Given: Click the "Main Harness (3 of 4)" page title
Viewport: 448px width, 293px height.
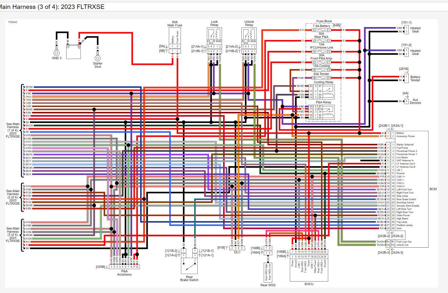Looking at the screenshot, I should point(52,6).
